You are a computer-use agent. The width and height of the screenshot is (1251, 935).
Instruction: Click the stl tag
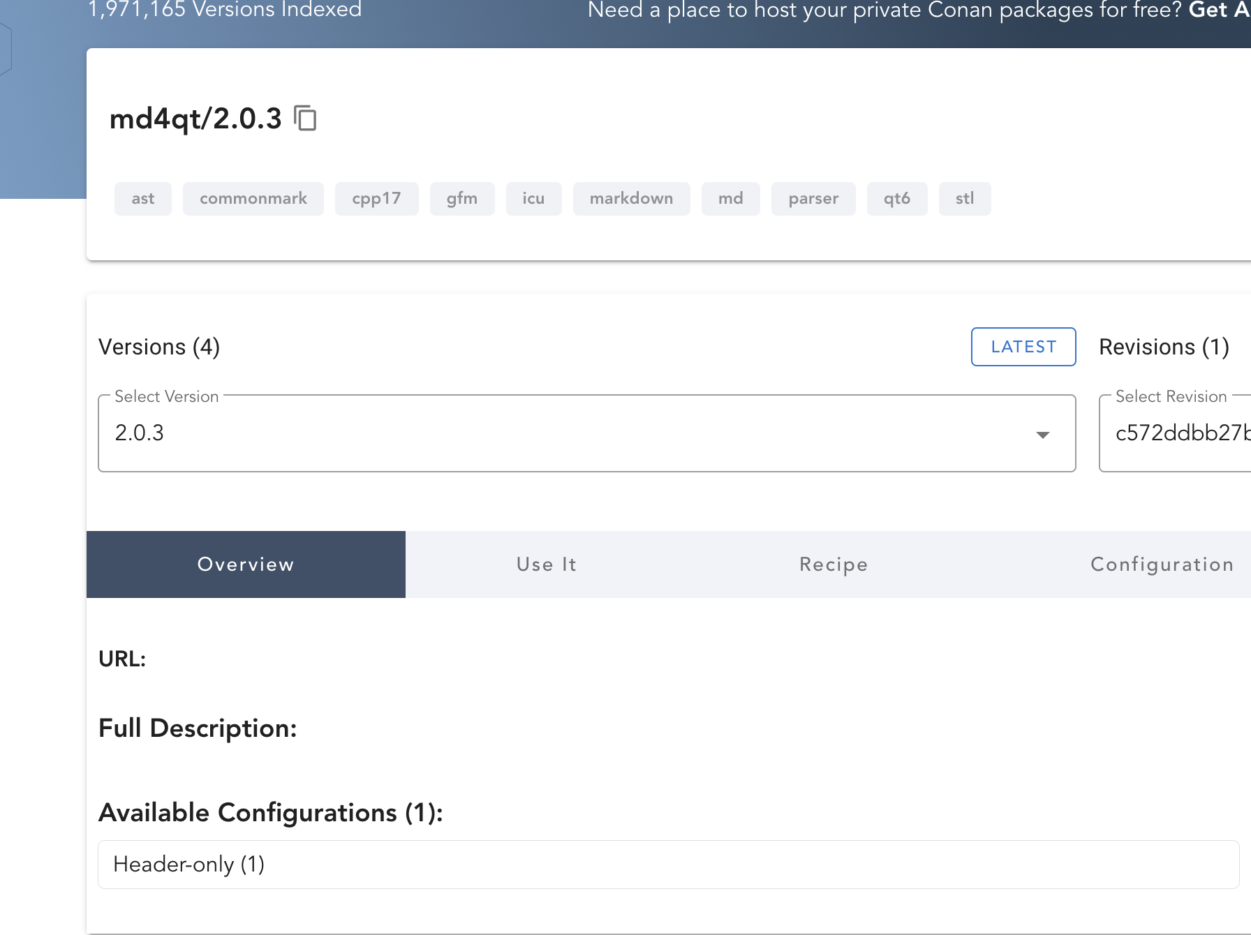click(965, 198)
